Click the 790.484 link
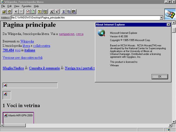Image resolution: width=176 pixels, height=132 pixels. [x=8, y=50]
